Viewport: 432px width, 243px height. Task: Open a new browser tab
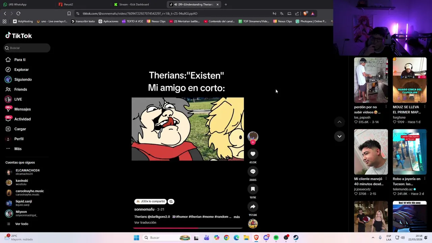click(226, 4)
